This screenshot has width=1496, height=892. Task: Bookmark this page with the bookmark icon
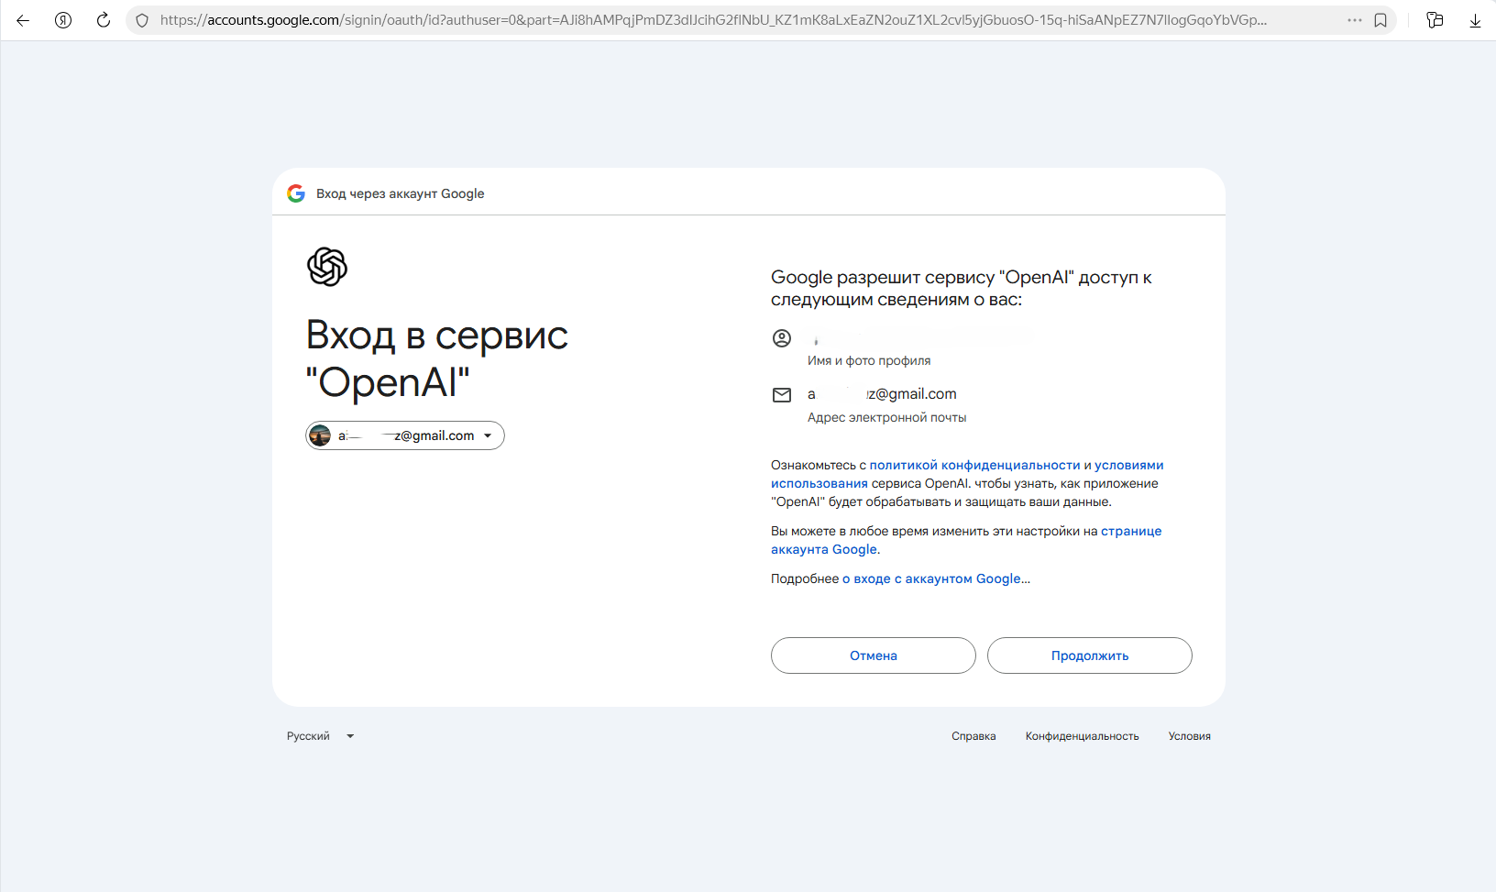pyautogui.click(x=1380, y=20)
